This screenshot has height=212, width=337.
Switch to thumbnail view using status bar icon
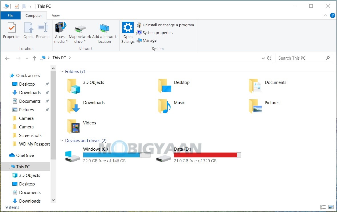click(331, 207)
